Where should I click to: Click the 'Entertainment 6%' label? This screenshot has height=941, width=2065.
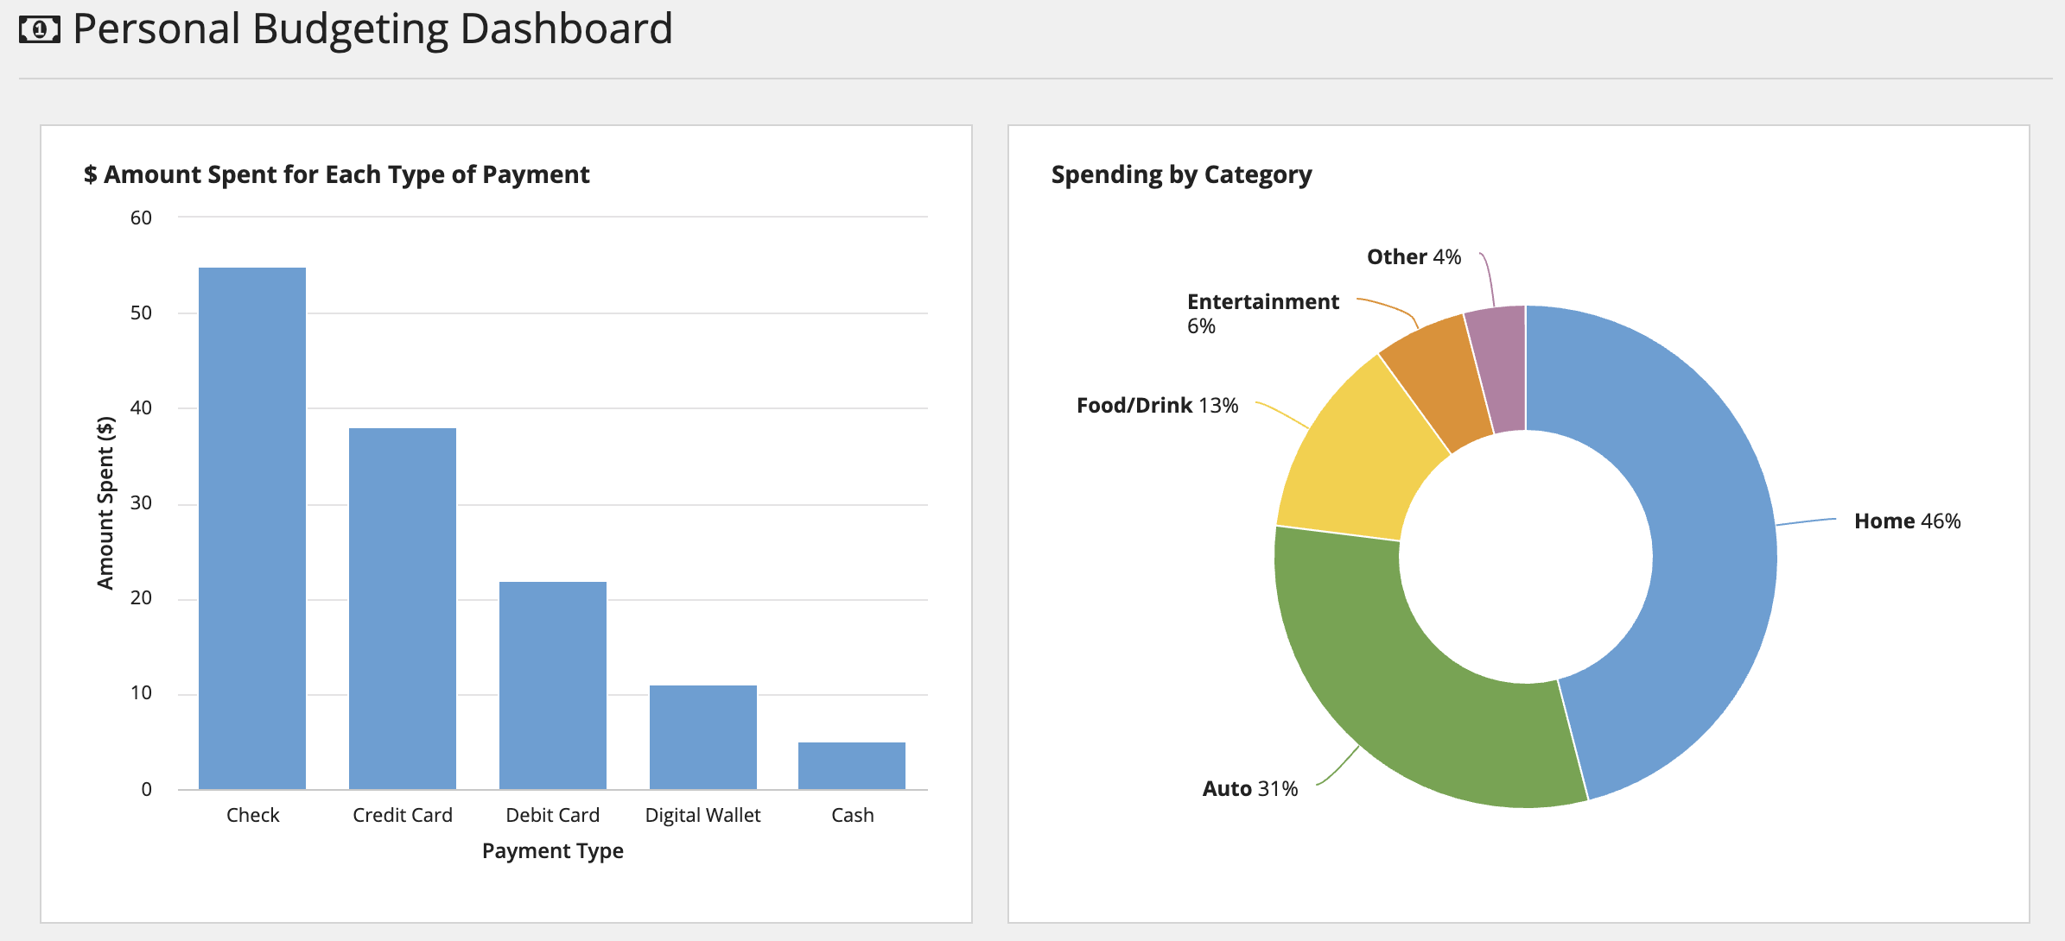[x=1262, y=313]
